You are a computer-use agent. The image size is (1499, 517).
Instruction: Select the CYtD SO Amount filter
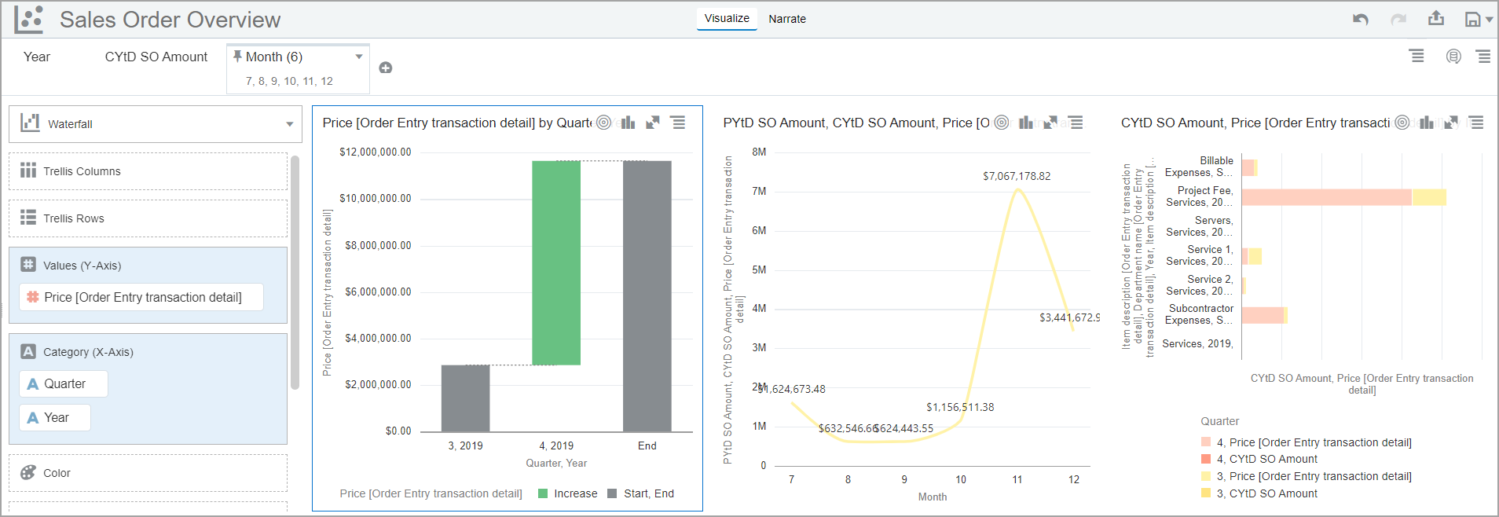(x=156, y=57)
